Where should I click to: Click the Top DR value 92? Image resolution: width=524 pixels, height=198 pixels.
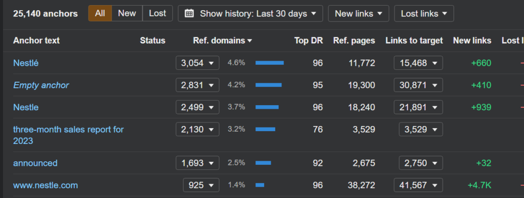point(318,163)
